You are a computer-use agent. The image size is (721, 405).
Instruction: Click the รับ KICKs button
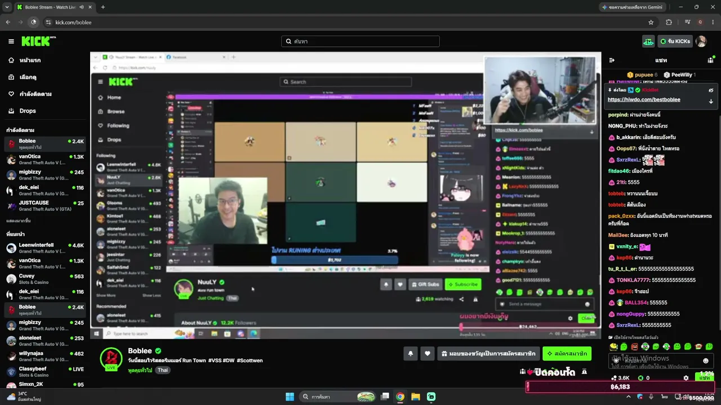[x=675, y=41]
